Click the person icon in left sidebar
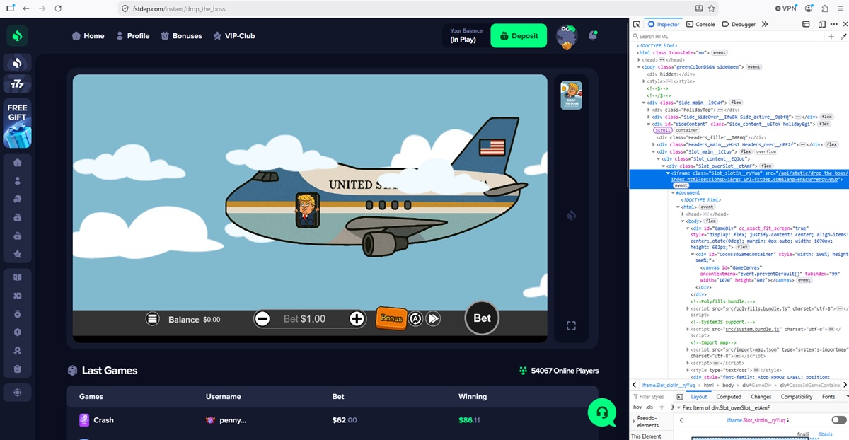This screenshot has width=849, height=440. coord(17,180)
